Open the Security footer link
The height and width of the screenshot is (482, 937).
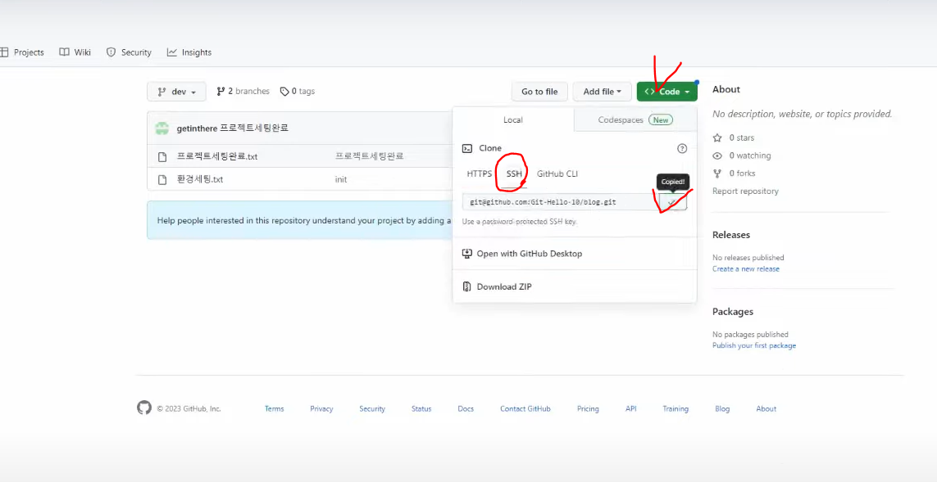(372, 409)
